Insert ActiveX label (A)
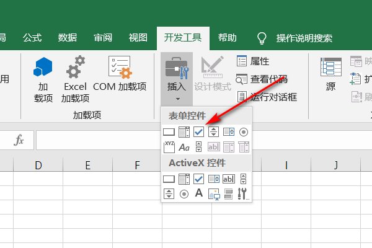Screen dimensions: 372x248 tap(199, 193)
